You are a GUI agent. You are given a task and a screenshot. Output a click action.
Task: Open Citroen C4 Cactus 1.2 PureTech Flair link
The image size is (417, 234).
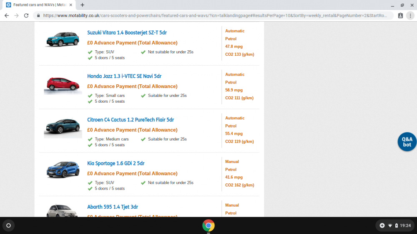pos(130,120)
